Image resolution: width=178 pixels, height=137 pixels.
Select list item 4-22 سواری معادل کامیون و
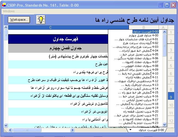[x=138, y=119]
